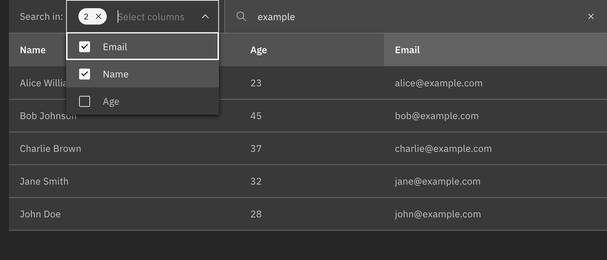Screen dimensions: 607x260
Task: Uncheck the Name checkbox
Action: tap(85, 74)
